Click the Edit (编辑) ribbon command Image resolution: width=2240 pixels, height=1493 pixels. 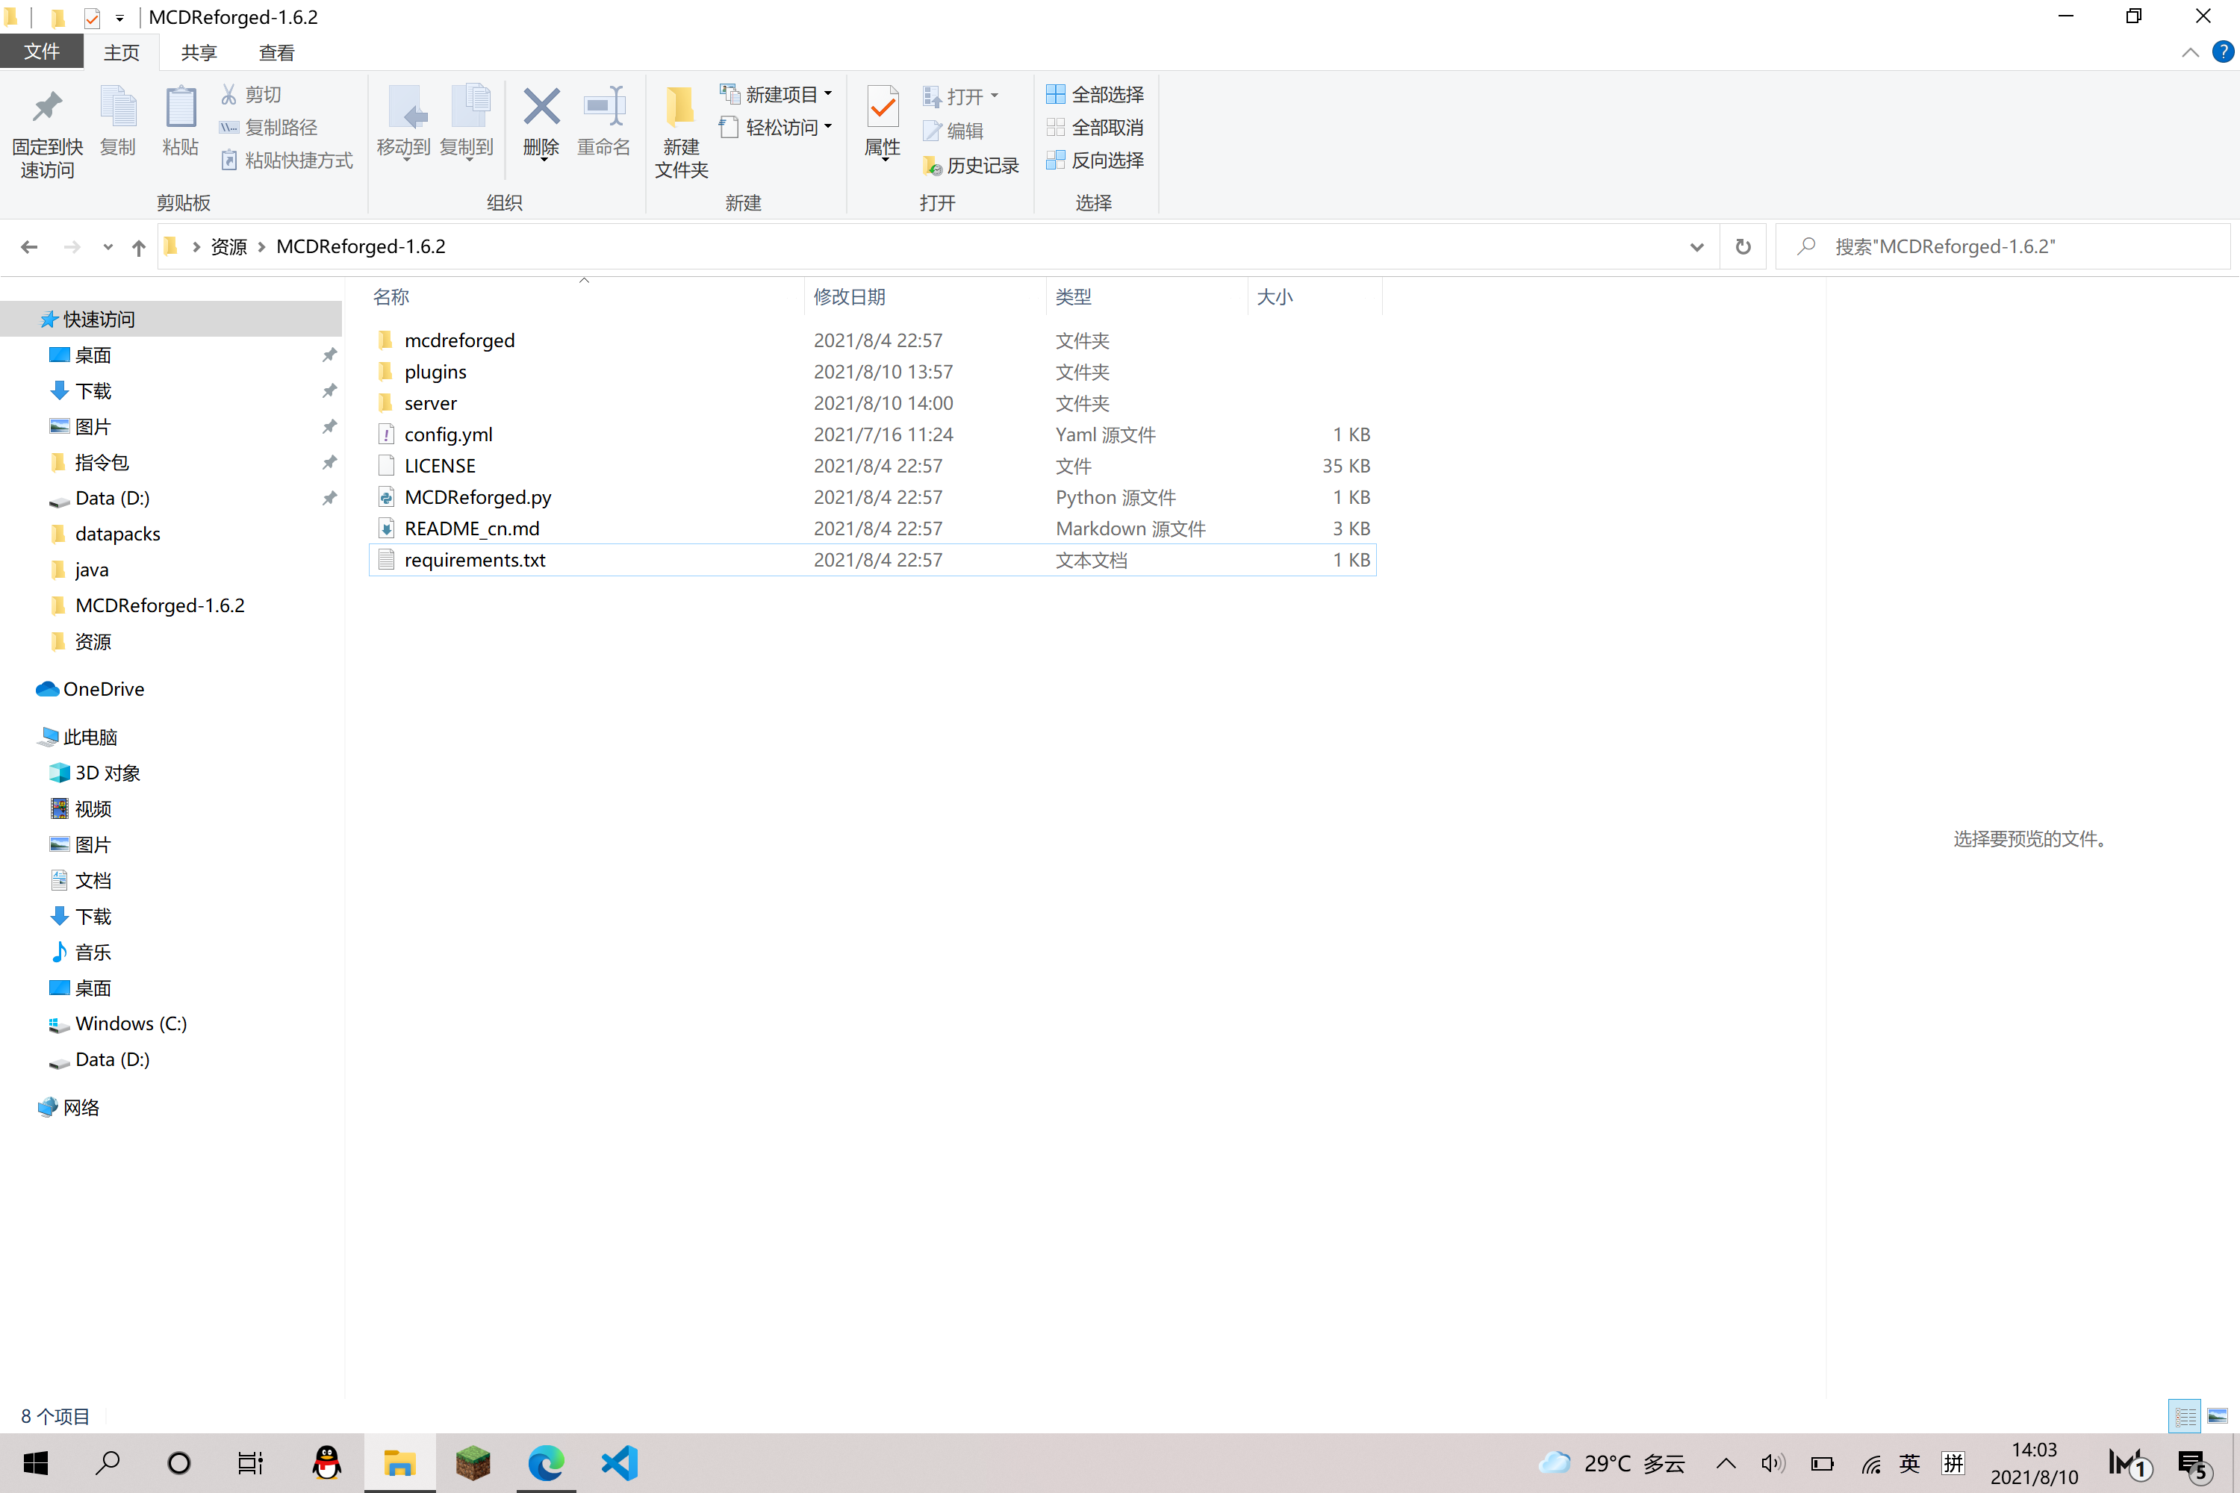(953, 131)
